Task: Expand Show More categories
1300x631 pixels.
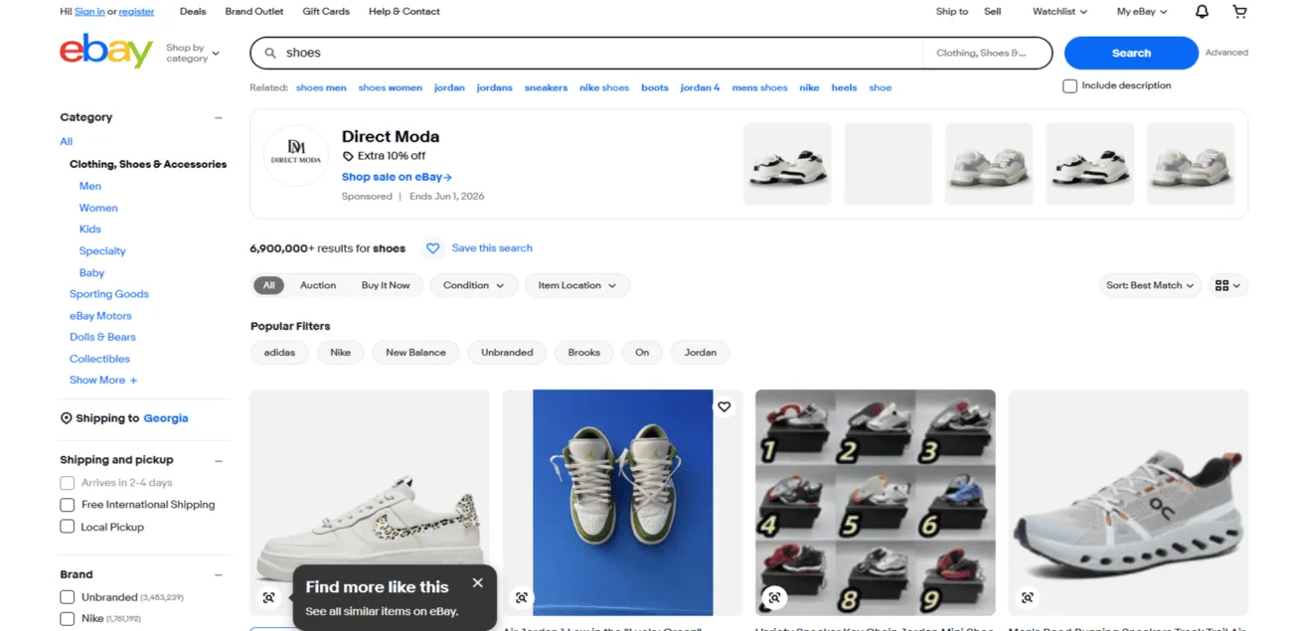Action: (x=103, y=381)
